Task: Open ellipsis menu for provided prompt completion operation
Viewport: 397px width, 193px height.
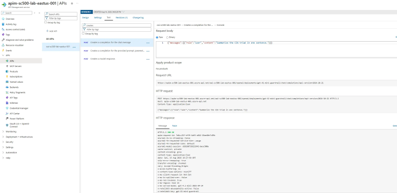Action: (x=148, y=51)
